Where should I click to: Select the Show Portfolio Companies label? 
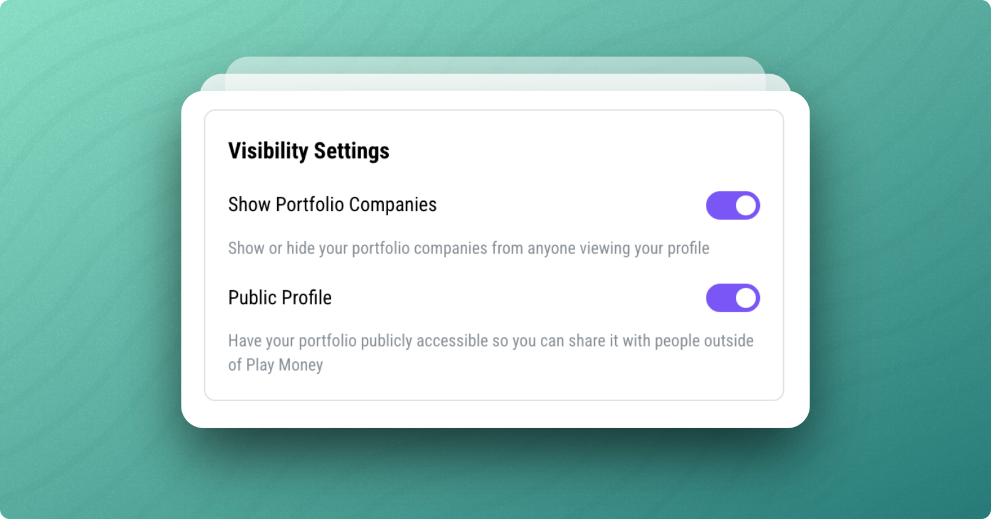click(332, 205)
